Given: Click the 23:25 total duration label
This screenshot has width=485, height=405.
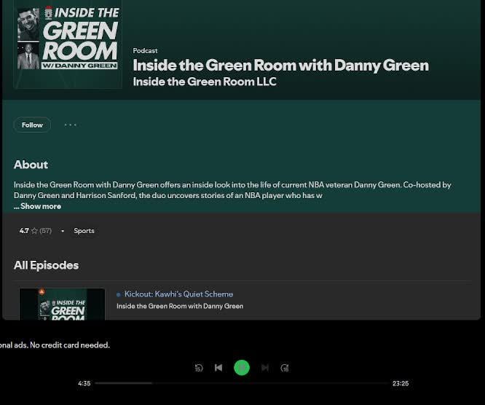Looking at the screenshot, I should [400, 383].
